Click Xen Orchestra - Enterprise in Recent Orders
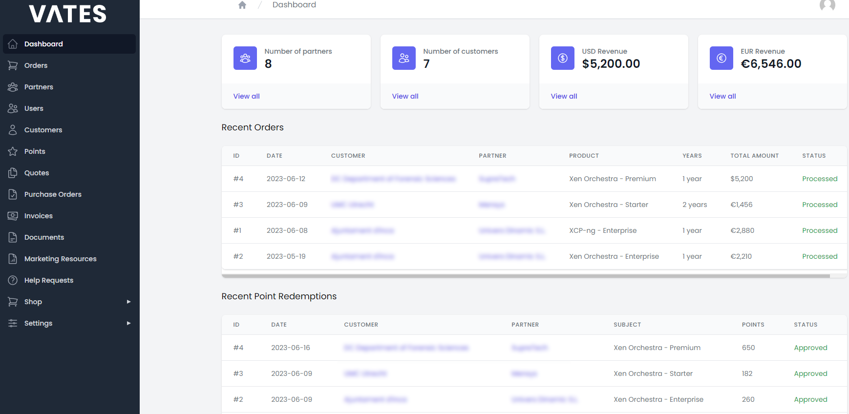Viewport: 849px width, 414px height. 614,256
